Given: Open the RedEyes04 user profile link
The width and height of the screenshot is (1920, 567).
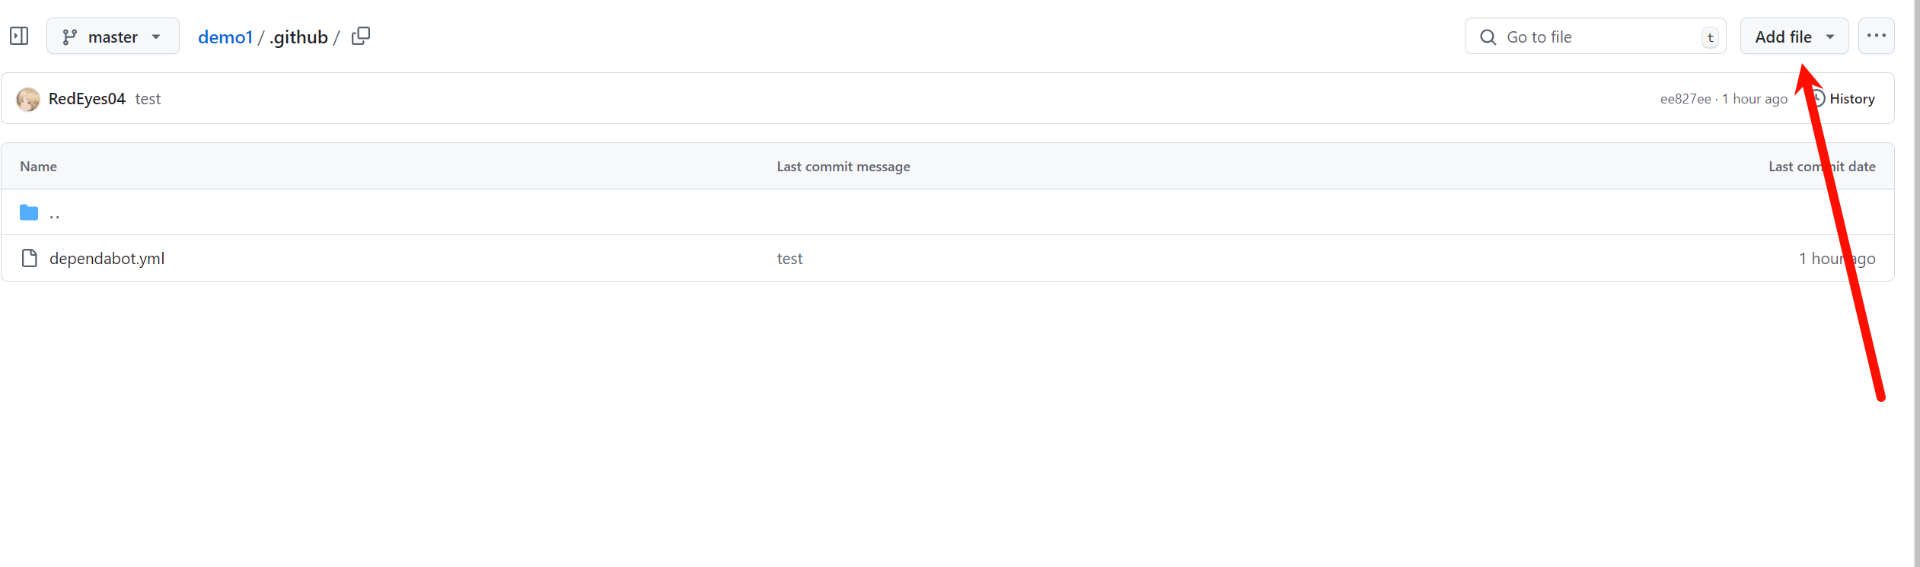Looking at the screenshot, I should point(87,99).
